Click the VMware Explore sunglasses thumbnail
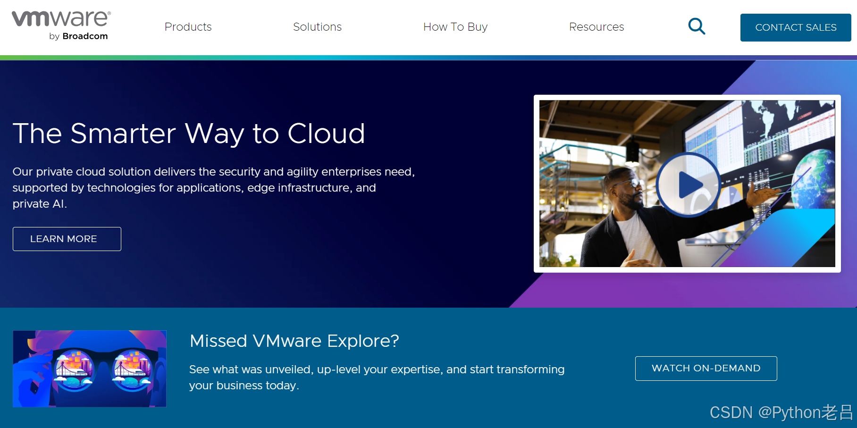Image resolution: width=857 pixels, height=428 pixels. [90, 369]
